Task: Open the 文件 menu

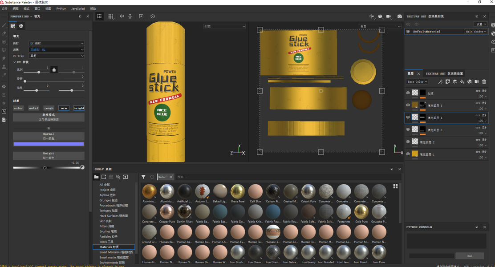Action: (5, 8)
